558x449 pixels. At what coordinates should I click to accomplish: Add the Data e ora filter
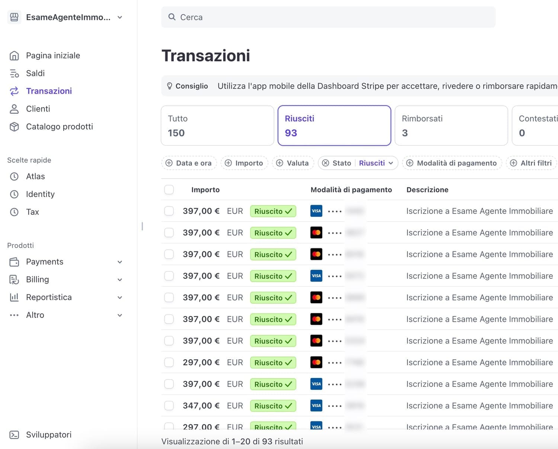coord(189,163)
